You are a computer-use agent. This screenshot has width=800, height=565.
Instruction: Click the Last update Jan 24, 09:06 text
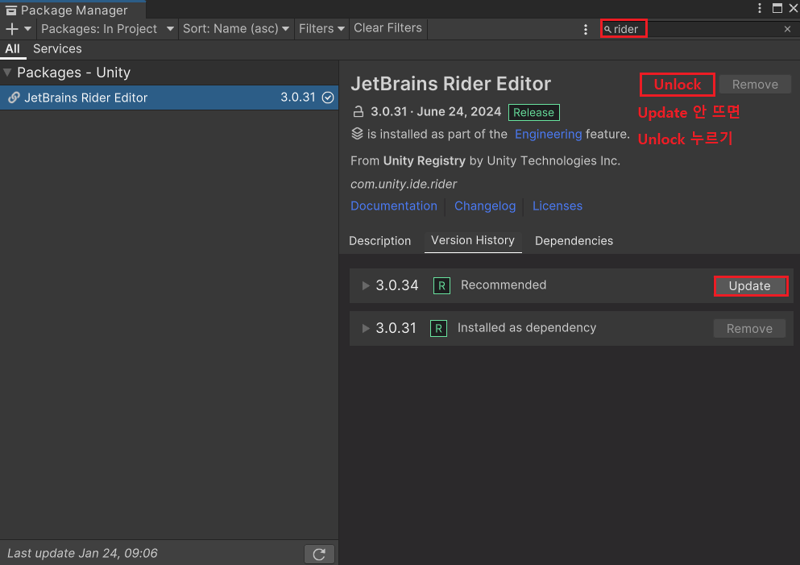82,553
